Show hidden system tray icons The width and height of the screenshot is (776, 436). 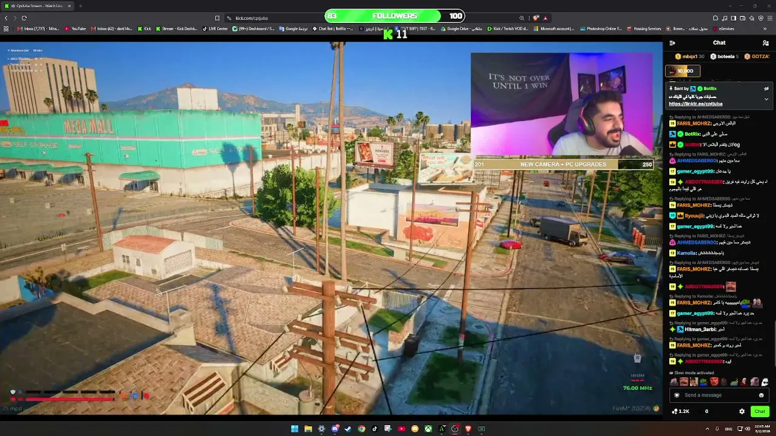click(707, 429)
